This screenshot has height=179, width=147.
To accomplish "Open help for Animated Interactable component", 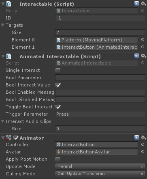I will tap(136, 56).
